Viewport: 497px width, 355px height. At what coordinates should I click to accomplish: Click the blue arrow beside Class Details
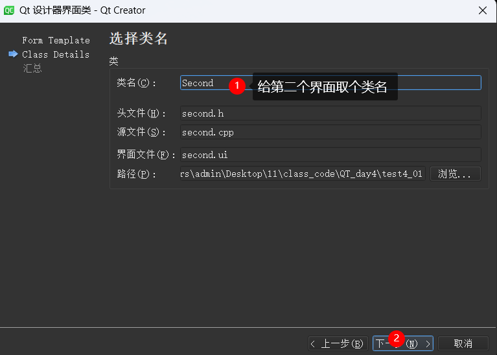(13, 54)
